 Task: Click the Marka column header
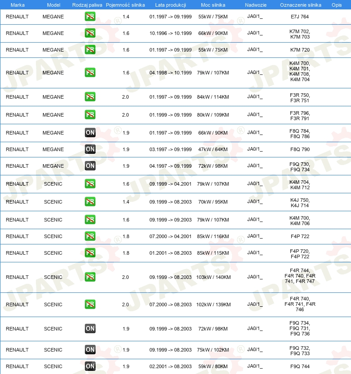(x=18, y=5)
